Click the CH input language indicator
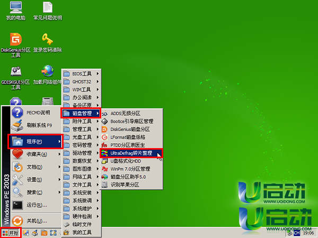318x238 pixels. [297, 233]
